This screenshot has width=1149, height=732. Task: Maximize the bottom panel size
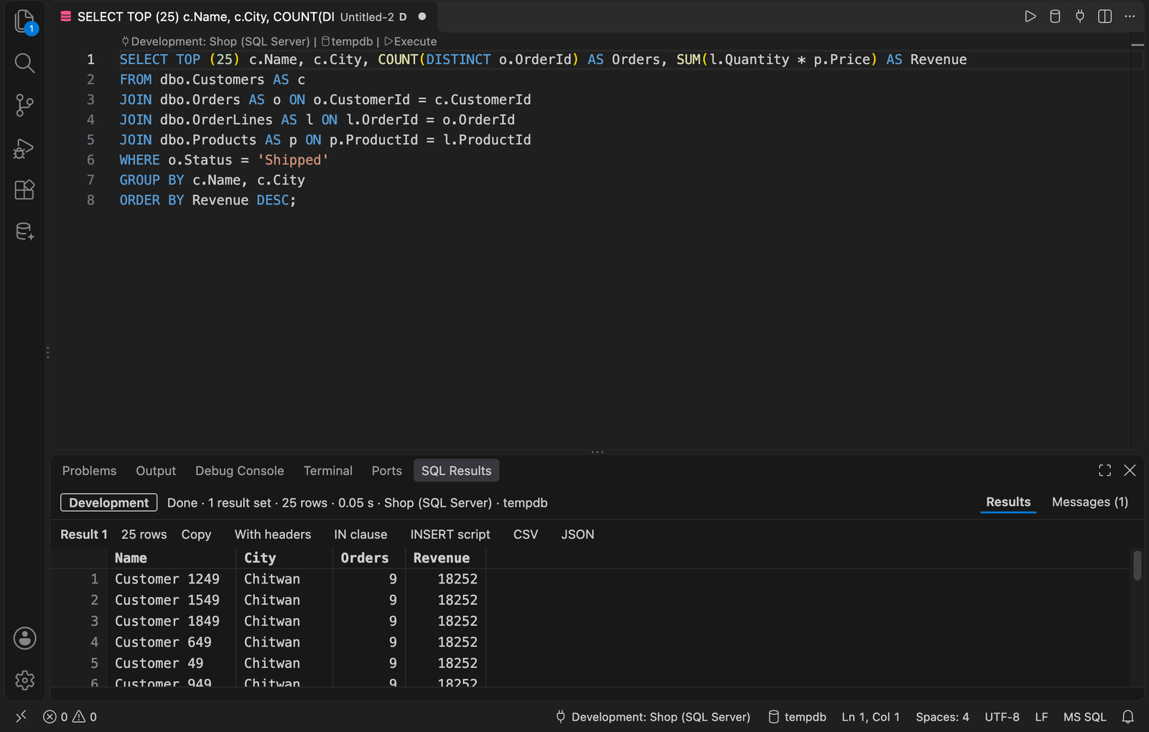point(1104,470)
